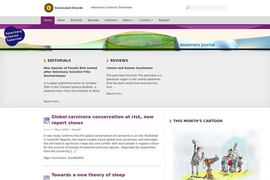
Task: Open this month's cartoon image
Action: (x=217, y=155)
